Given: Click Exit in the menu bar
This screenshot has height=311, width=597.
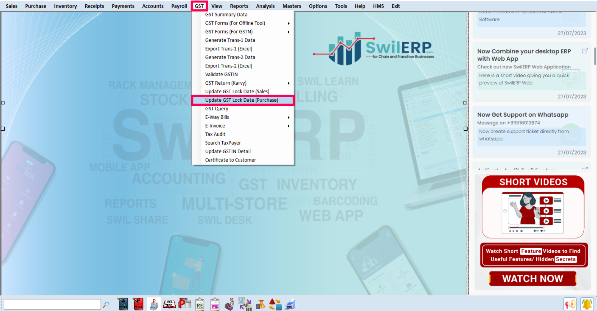Looking at the screenshot, I should pos(396,6).
